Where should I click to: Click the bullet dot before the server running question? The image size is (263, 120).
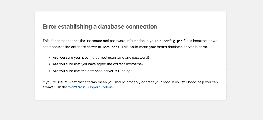click(x=49, y=71)
